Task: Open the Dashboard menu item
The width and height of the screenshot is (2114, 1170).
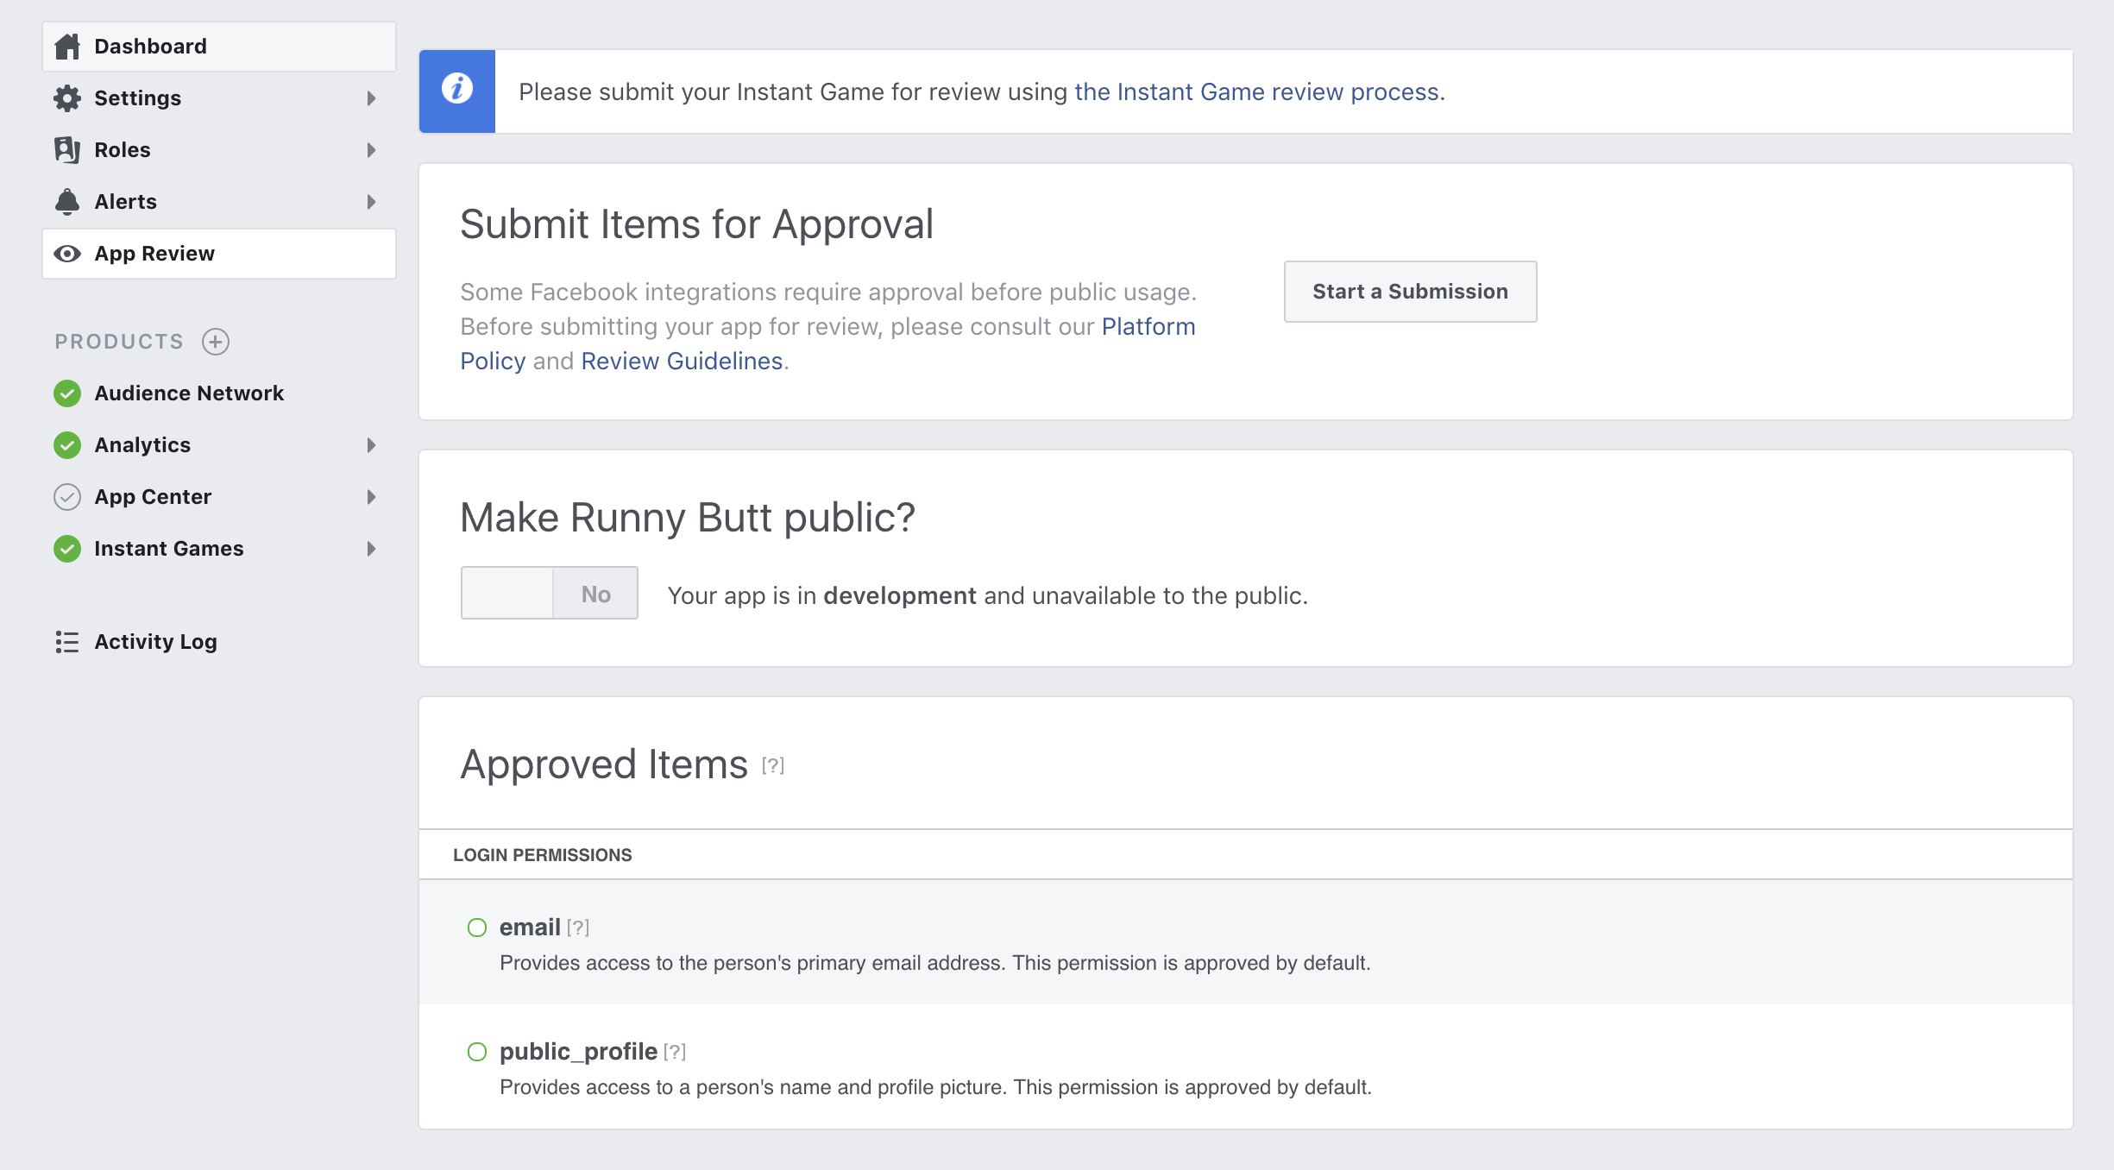Action: [x=219, y=47]
